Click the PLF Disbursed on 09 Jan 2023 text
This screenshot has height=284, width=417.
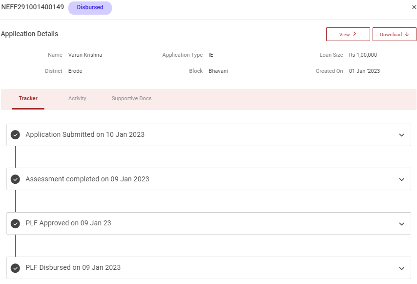73,268
